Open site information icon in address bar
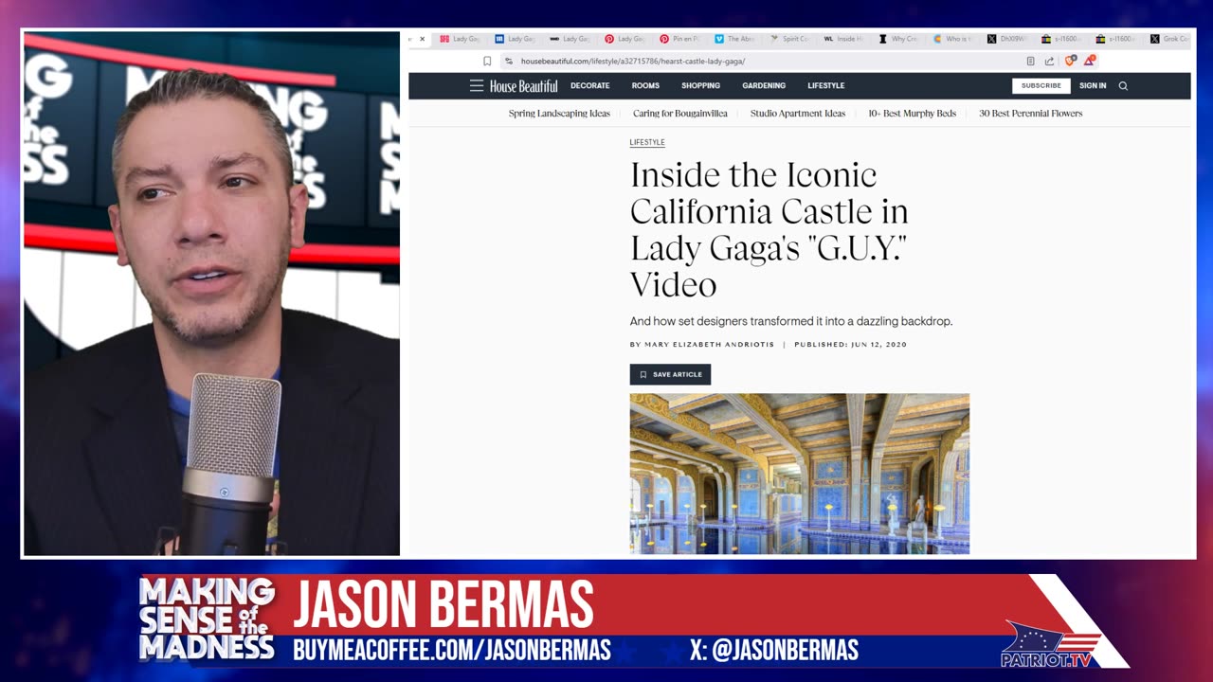 (x=509, y=61)
